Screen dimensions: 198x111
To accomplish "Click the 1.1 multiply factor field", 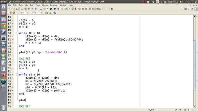I will (37, 13).
